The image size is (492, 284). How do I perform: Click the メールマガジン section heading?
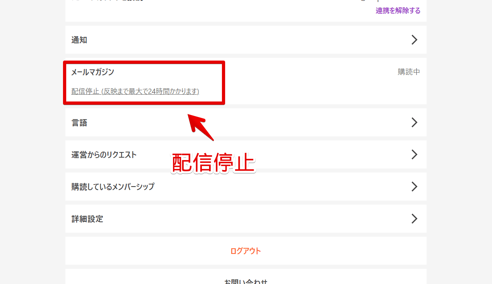(x=93, y=72)
